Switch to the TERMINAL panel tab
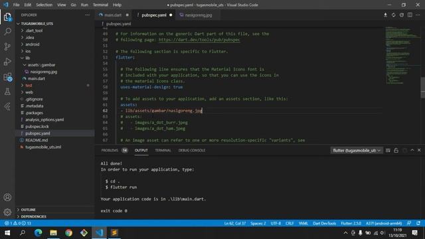This screenshot has width=425, height=239. 163,151
